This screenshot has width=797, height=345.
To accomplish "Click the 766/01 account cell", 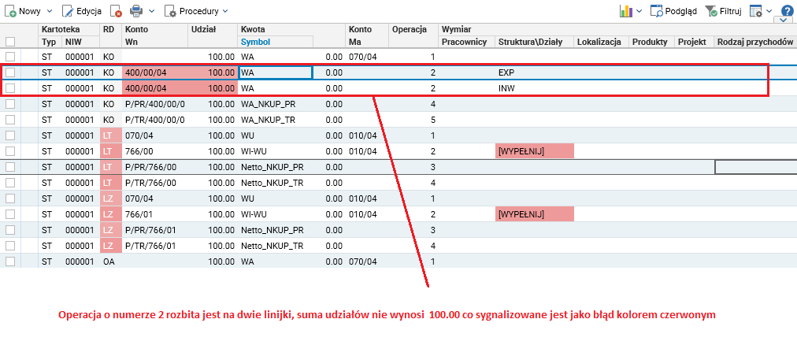I will click(155, 214).
